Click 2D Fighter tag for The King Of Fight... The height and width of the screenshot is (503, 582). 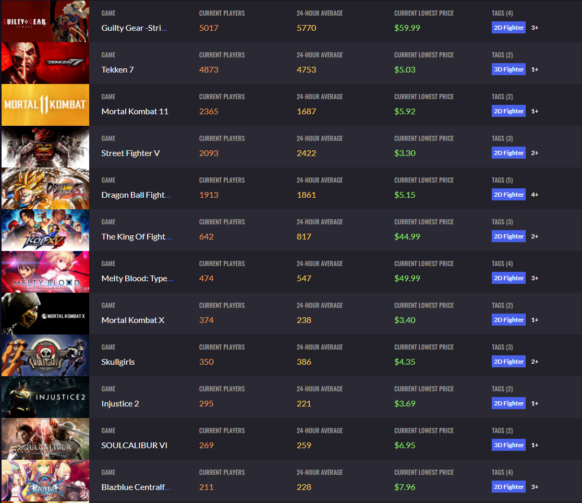[x=508, y=236]
